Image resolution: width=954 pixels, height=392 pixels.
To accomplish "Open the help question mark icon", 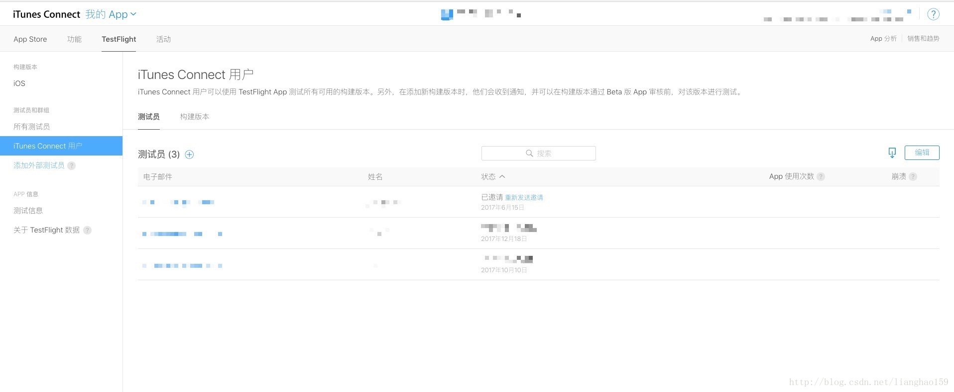I will pyautogui.click(x=933, y=14).
